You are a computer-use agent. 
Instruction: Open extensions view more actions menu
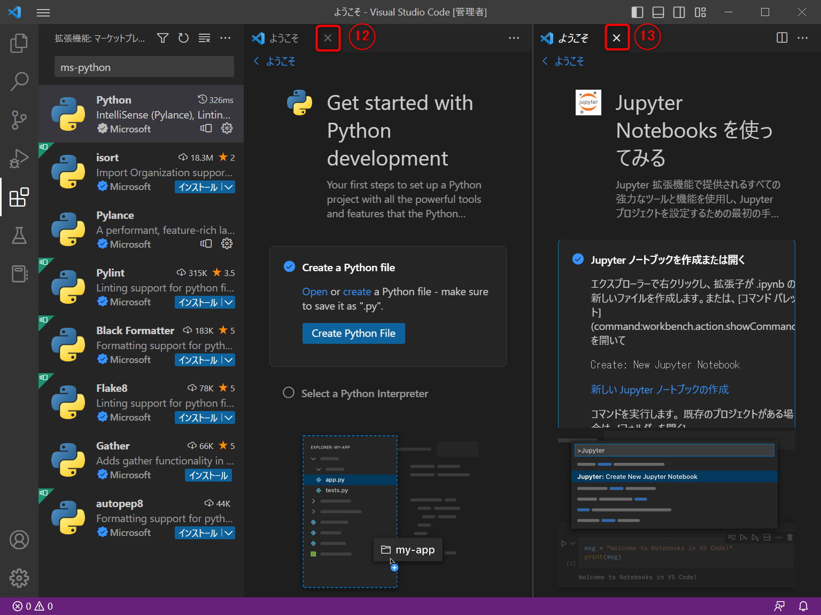tap(226, 38)
